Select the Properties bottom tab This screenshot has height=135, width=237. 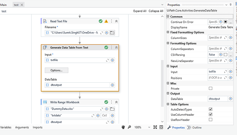click(x=176, y=127)
